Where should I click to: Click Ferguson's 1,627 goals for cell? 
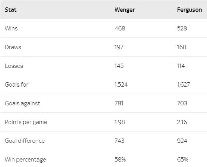tap(183, 85)
